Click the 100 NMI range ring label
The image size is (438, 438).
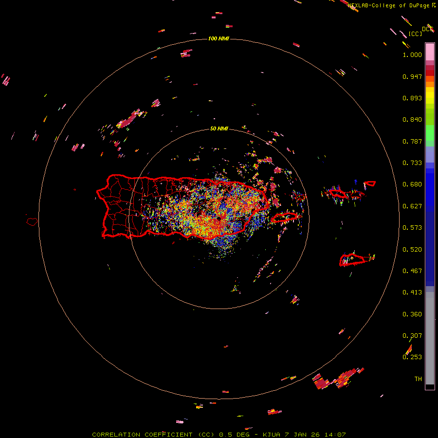[219, 38]
